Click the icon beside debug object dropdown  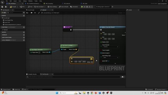point(113,7)
